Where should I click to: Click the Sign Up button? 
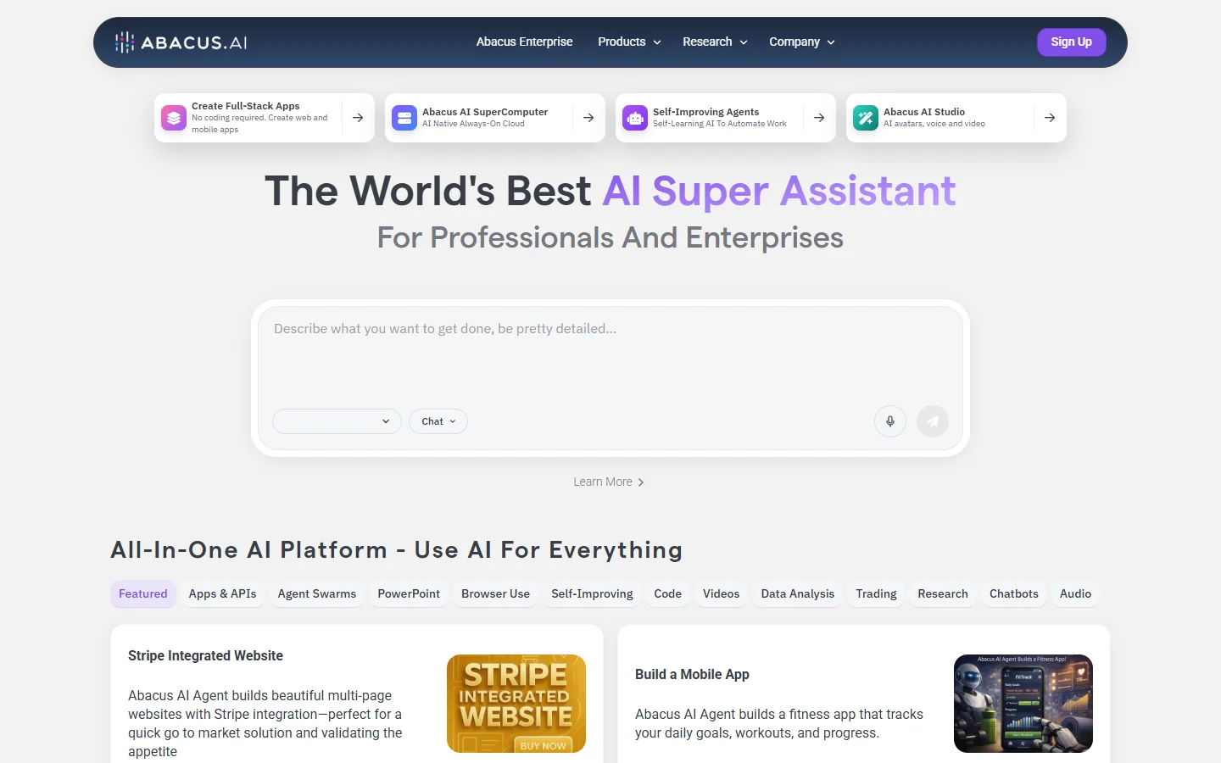[1072, 42]
